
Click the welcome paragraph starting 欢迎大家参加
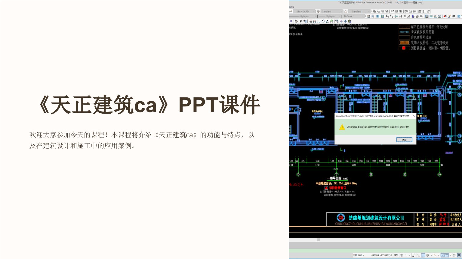coord(142,140)
